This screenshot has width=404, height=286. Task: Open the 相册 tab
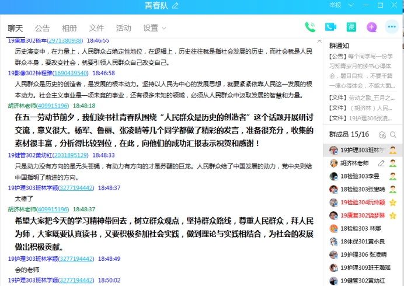pos(69,28)
